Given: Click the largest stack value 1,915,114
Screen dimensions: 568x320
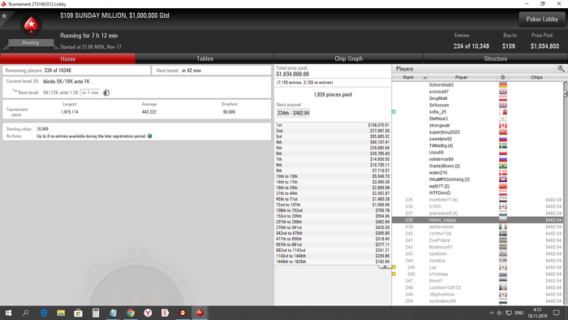Looking at the screenshot, I should click(70, 112).
